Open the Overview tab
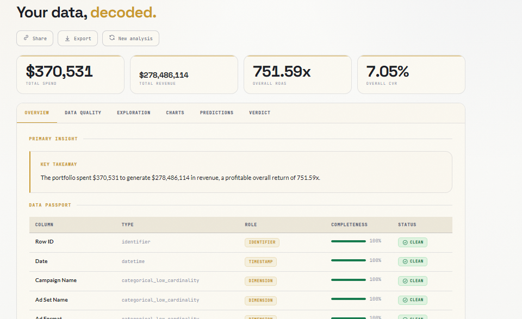522x319 pixels. tap(36, 113)
